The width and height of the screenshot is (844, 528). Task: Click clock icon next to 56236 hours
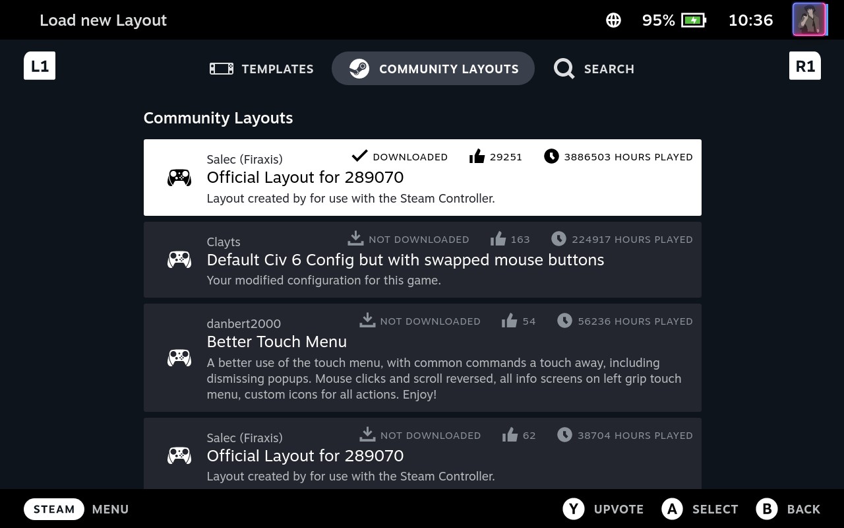click(x=564, y=321)
